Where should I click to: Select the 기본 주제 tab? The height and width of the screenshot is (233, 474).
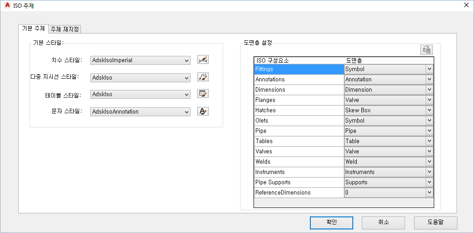33,29
